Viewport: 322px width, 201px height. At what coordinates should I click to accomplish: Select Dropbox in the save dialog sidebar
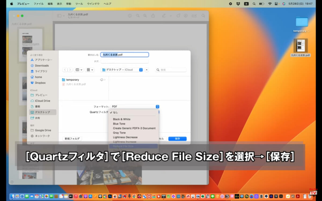point(43,83)
